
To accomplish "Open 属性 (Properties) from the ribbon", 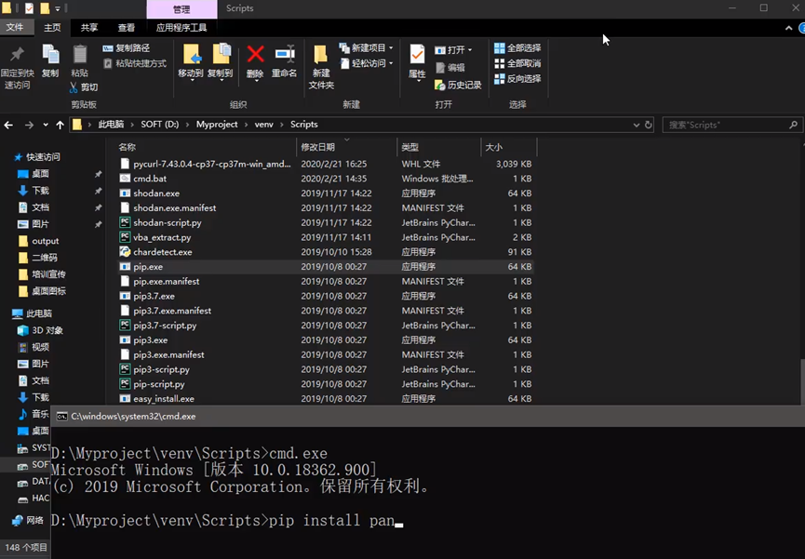I will click(417, 56).
